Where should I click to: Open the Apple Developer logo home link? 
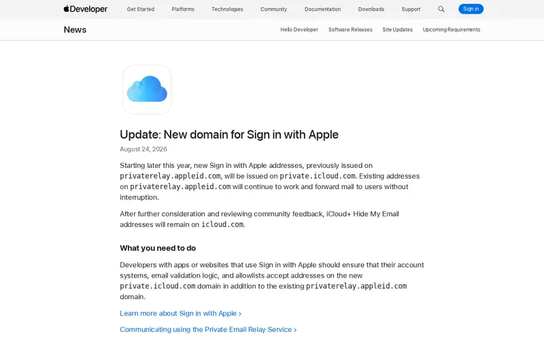point(86,9)
